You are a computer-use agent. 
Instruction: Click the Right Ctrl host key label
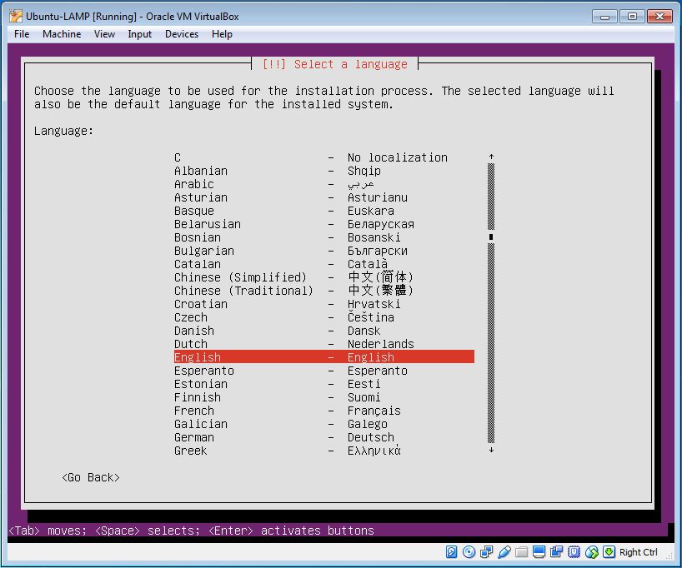coord(638,552)
